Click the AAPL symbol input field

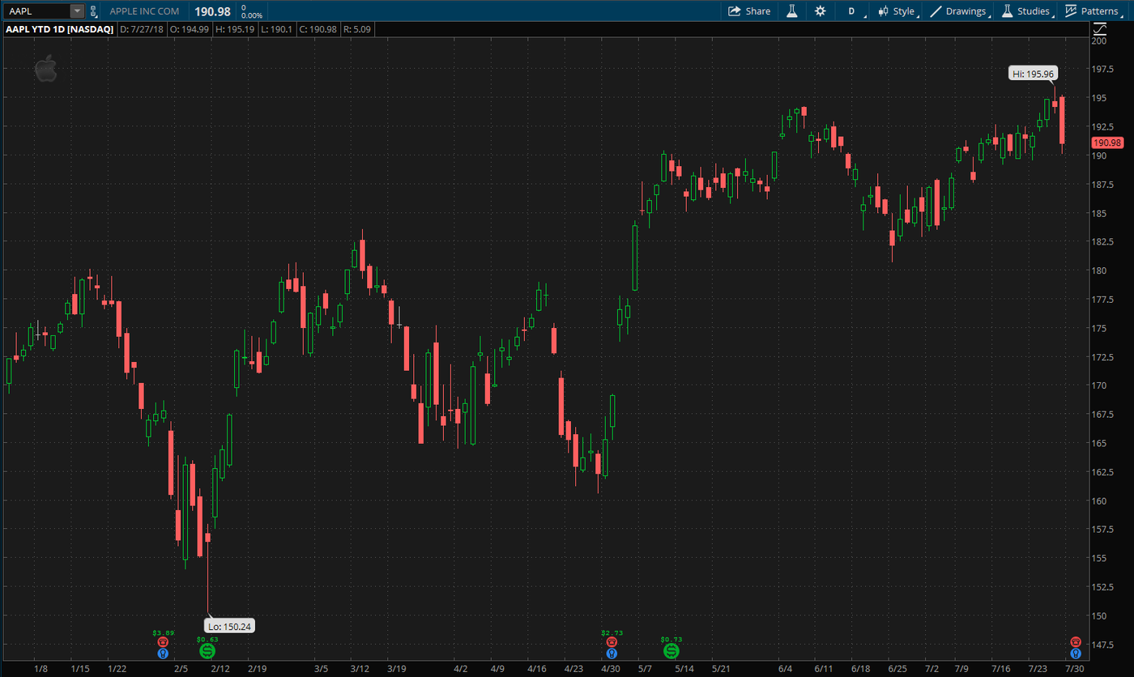click(38, 11)
